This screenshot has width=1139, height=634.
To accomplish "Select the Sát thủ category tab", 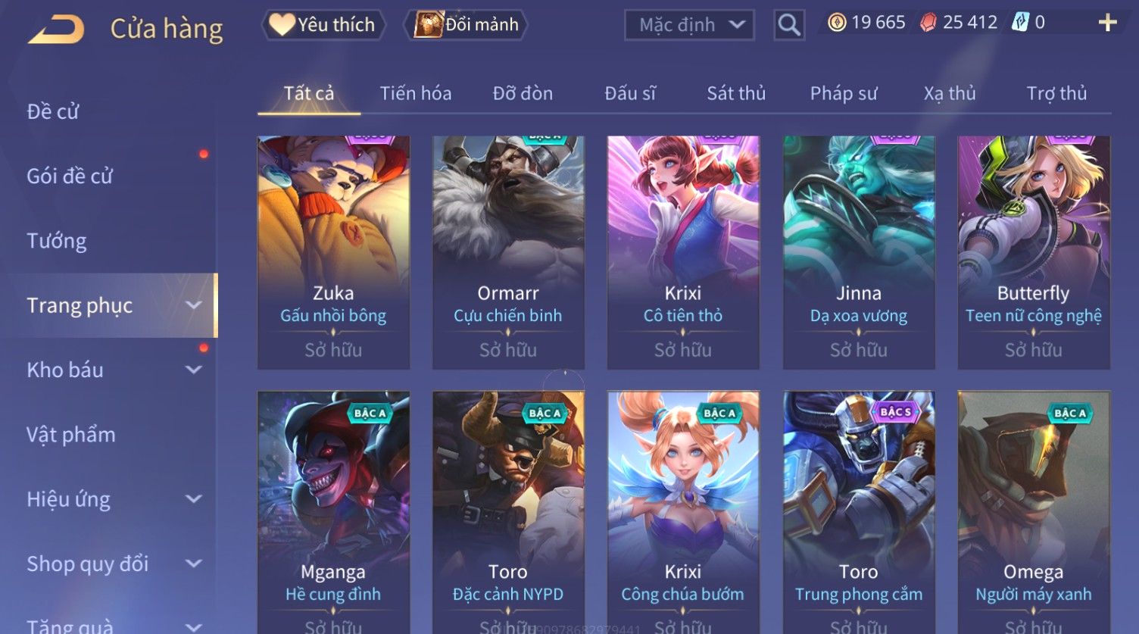I will click(x=736, y=93).
